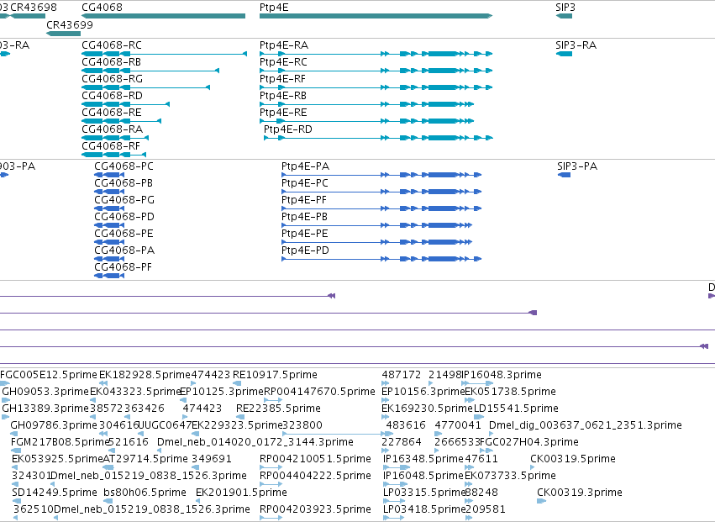This screenshot has width=715, height=522.
Task: Click the RE10917.5prime EST label
Action: (275, 375)
